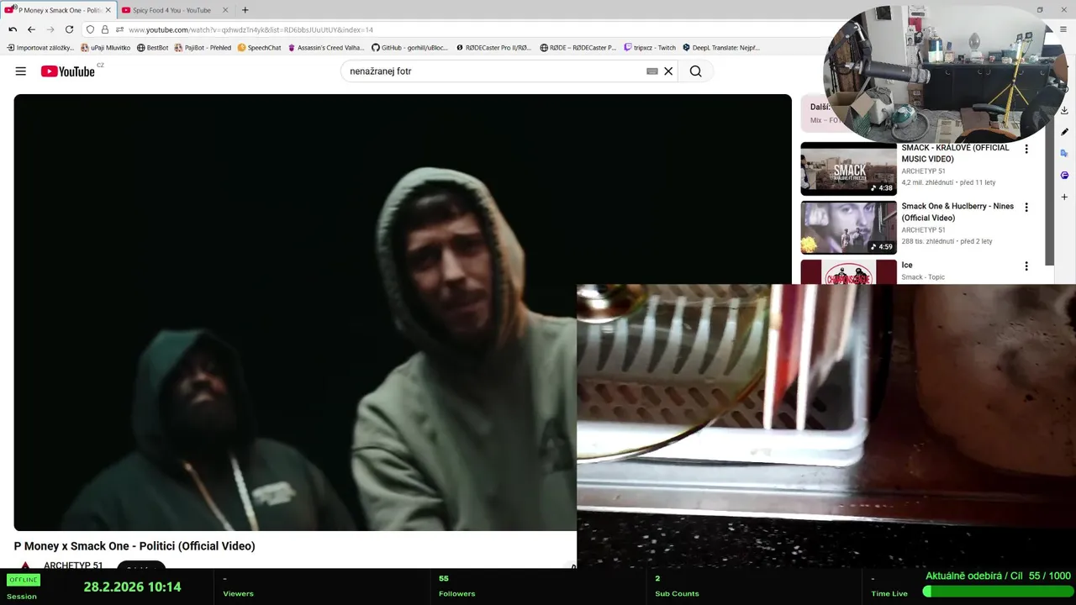The width and height of the screenshot is (1076, 605).
Task: Click the browser forward arrow
Action: [50, 29]
